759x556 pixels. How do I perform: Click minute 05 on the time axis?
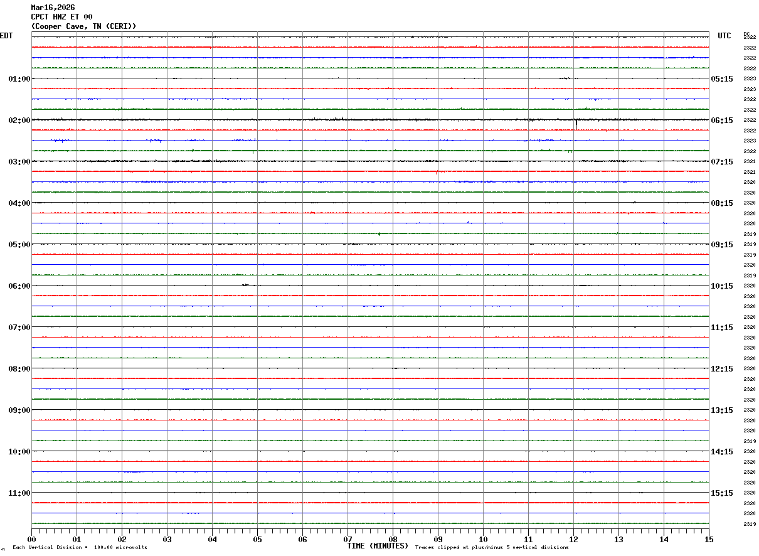pyautogui.click(x=257, y=539)
